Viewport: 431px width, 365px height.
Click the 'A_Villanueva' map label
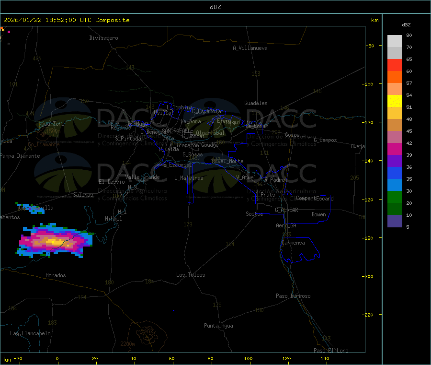pos(250,48)
